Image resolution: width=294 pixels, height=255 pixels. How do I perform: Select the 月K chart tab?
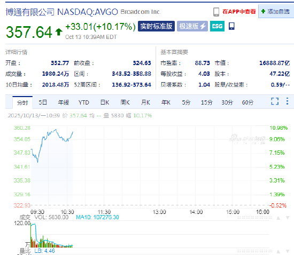pyautogui.click(x=145, y=102)
